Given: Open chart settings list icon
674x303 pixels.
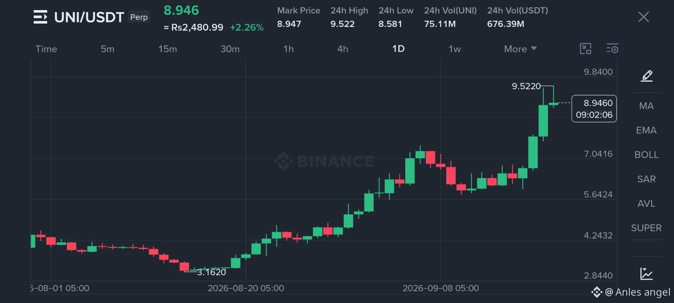Looking at the screenshot, I should pyautogui.click(x=612, y=49).
